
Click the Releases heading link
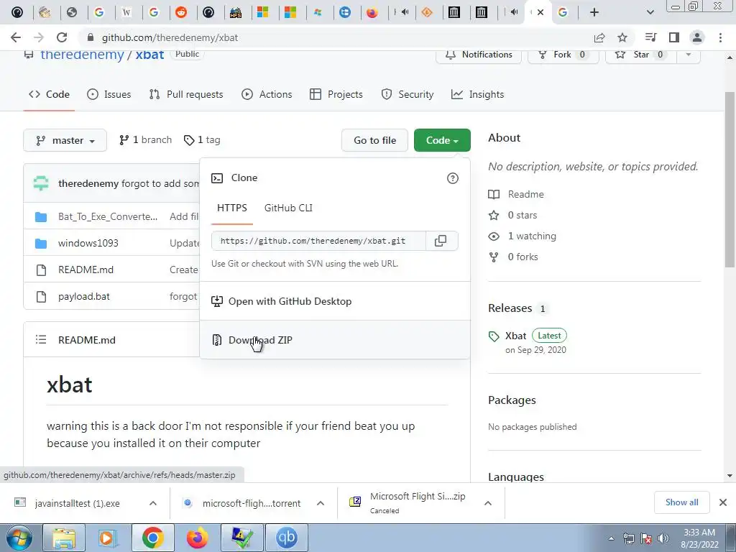510,308
